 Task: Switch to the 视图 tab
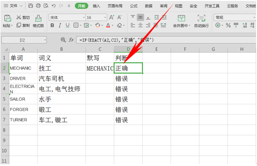pos(178,6)
